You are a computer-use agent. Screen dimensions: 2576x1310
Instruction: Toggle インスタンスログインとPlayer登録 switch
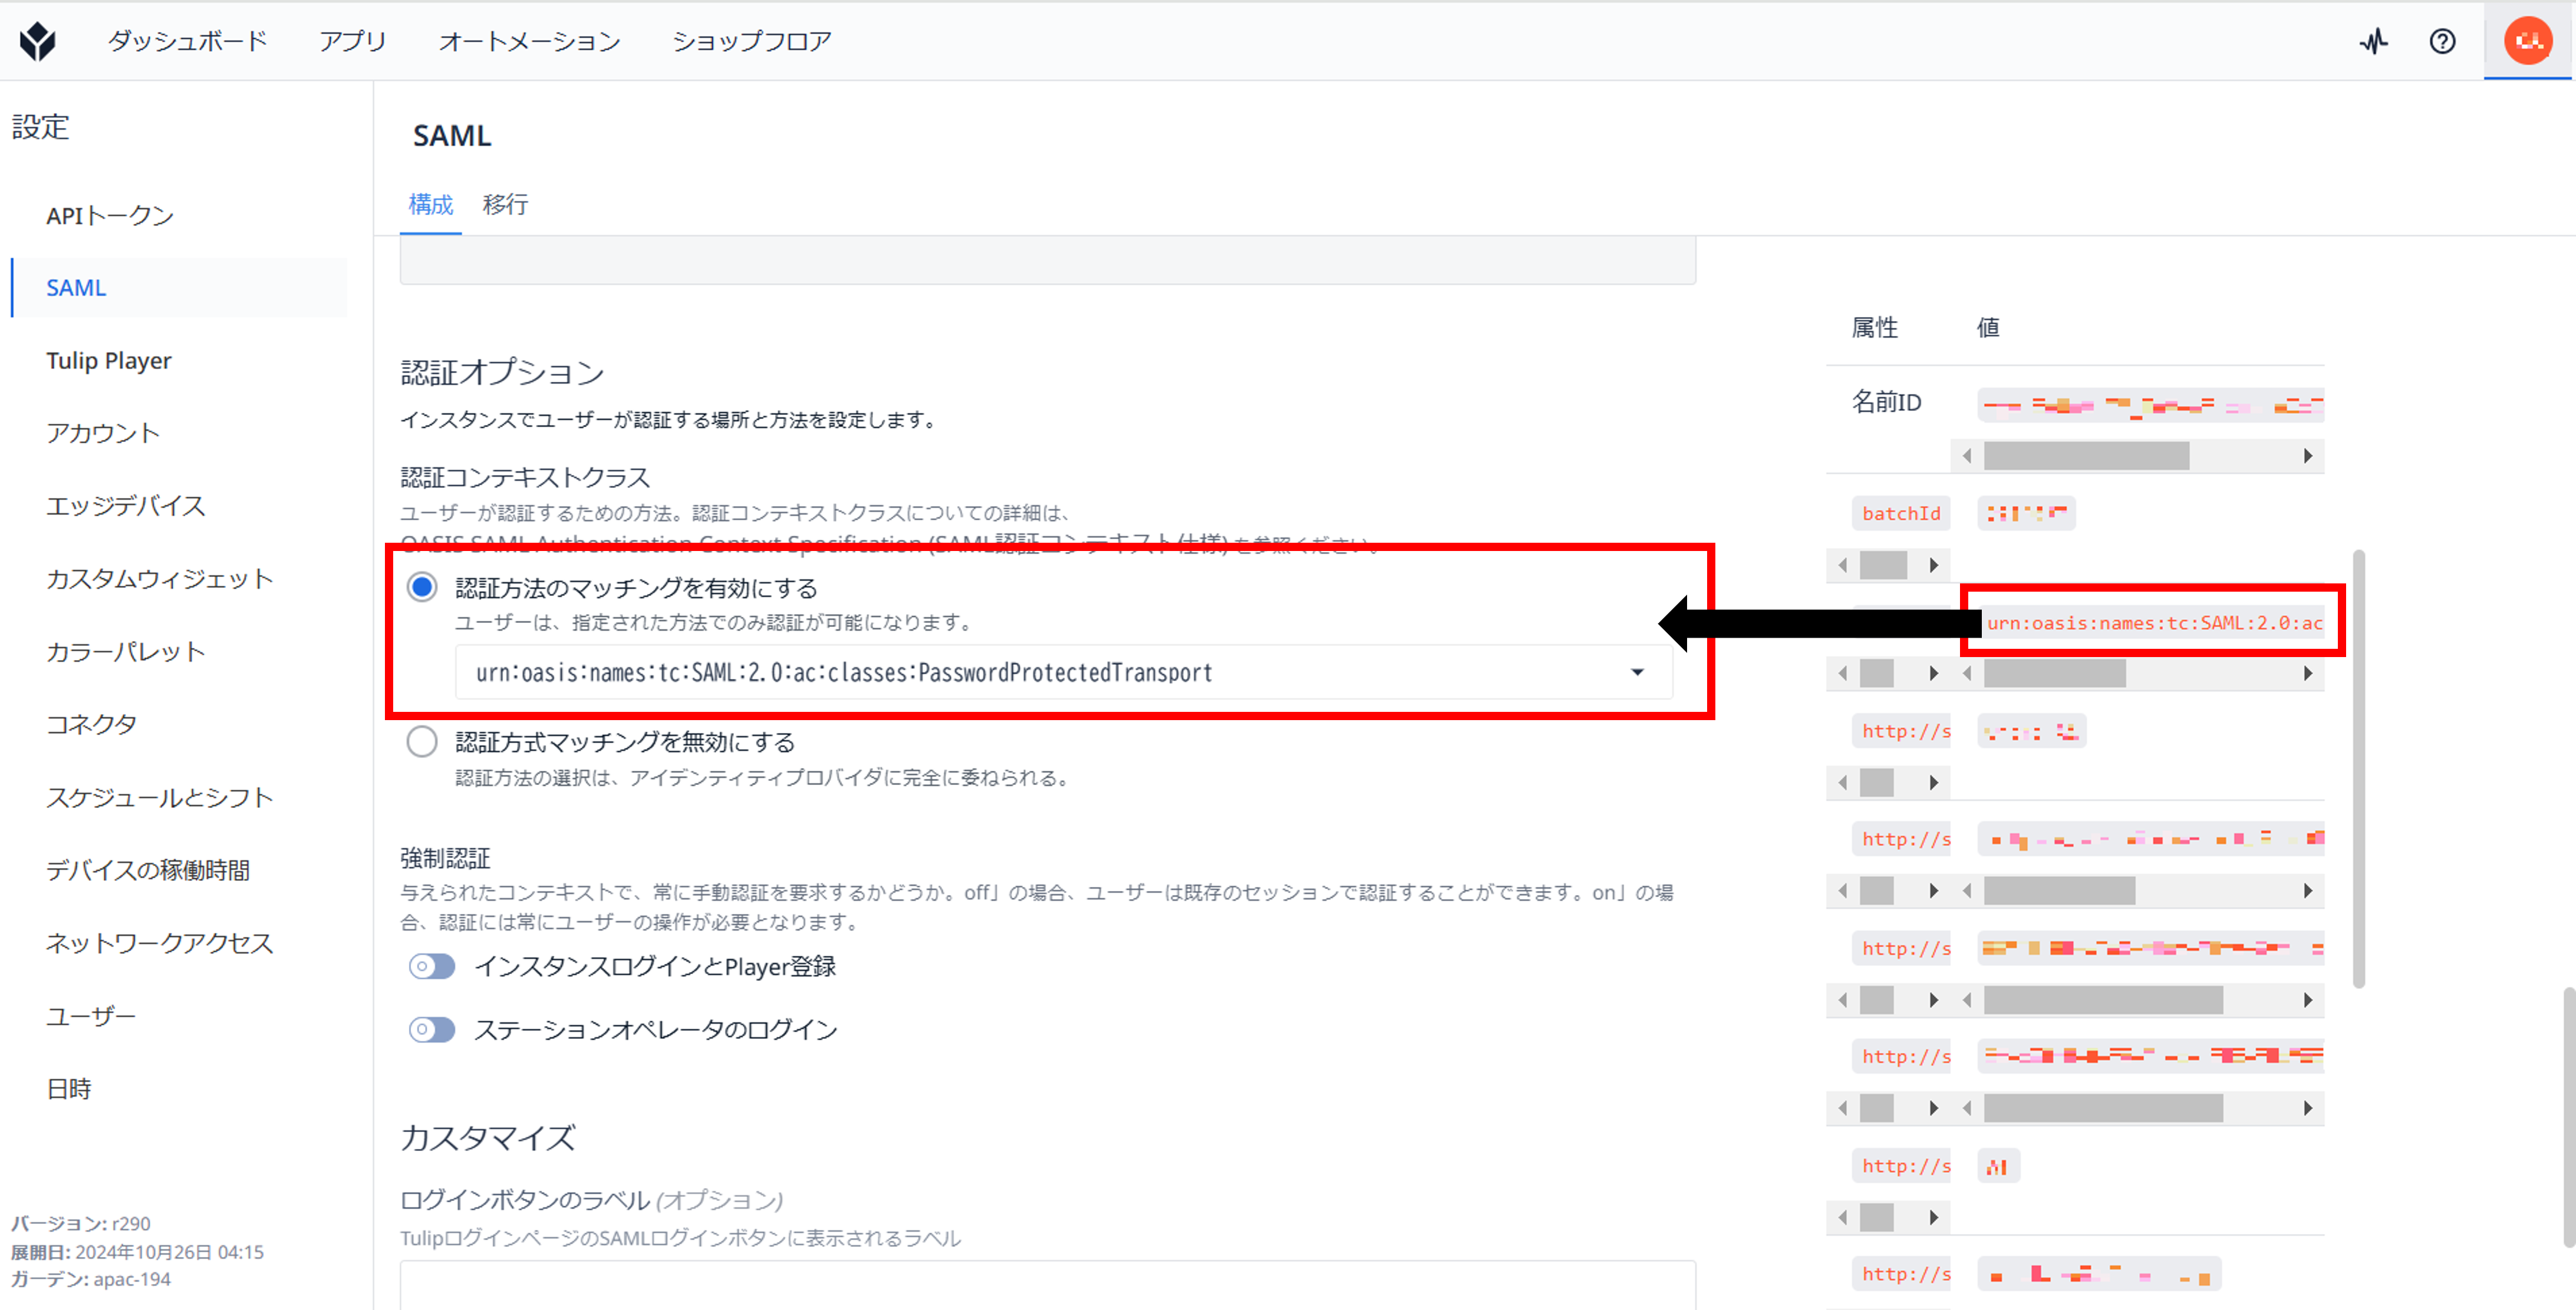coord(432,966)
